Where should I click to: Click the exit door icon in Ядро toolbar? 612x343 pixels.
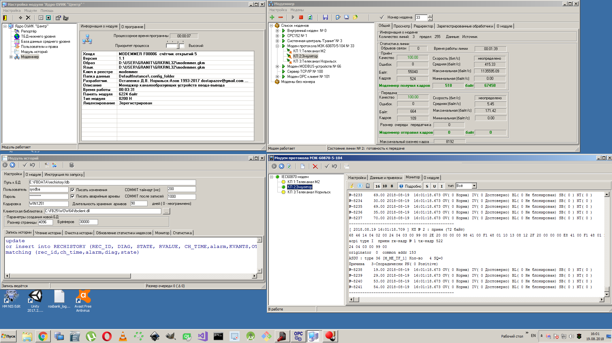pos(5,18)
